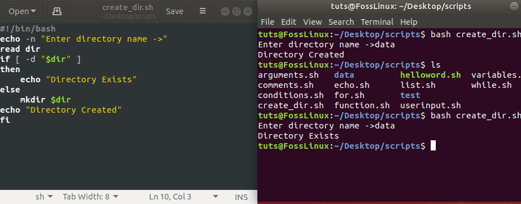Screen dimensions: 521x204
Task: Click the data directory in terminal listing
Action: coord(344,75)
